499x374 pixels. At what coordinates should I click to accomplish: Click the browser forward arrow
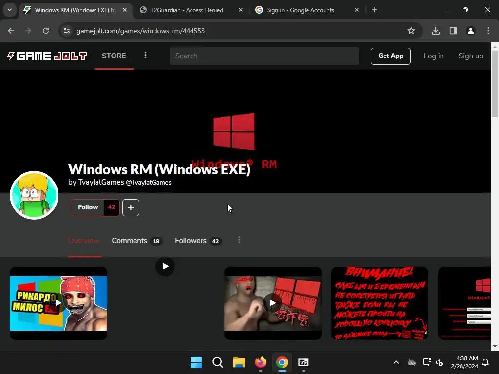click(x=28, y=31)
